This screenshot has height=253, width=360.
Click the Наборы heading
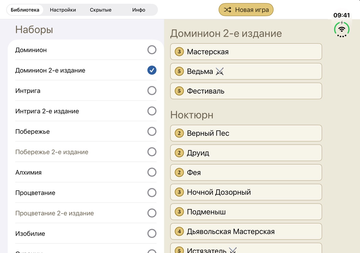point(34,30)
